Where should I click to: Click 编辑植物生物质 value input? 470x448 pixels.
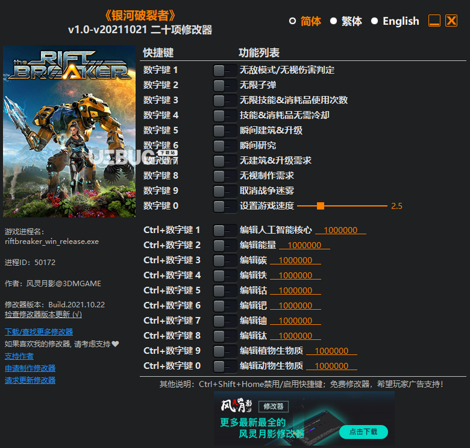331,351
